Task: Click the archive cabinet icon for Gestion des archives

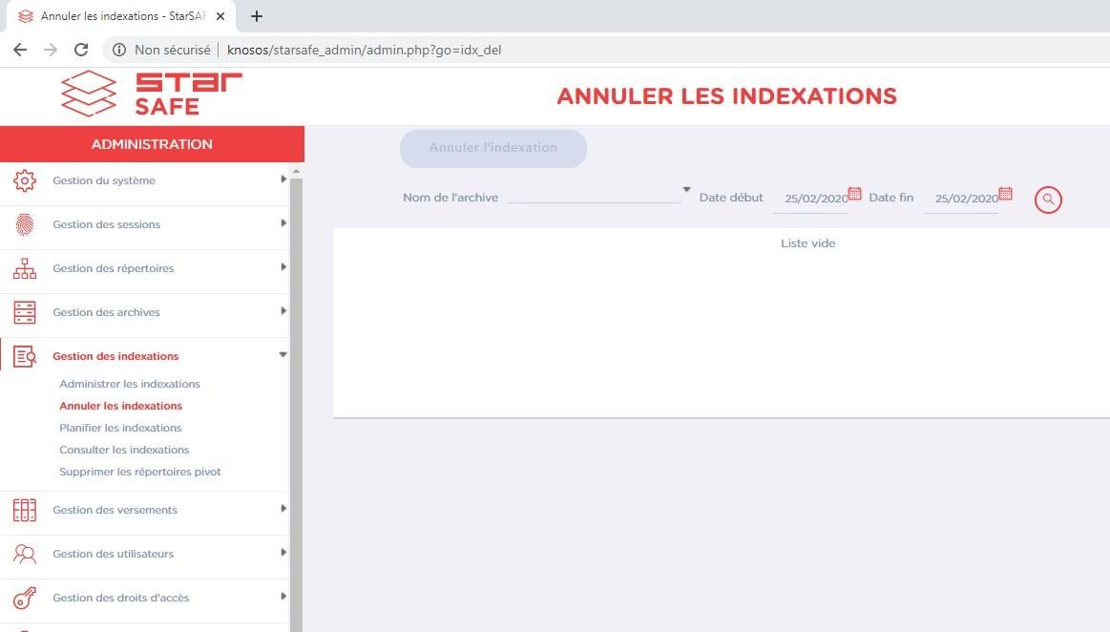Action: pyautogui.click(x=25, y=312)
